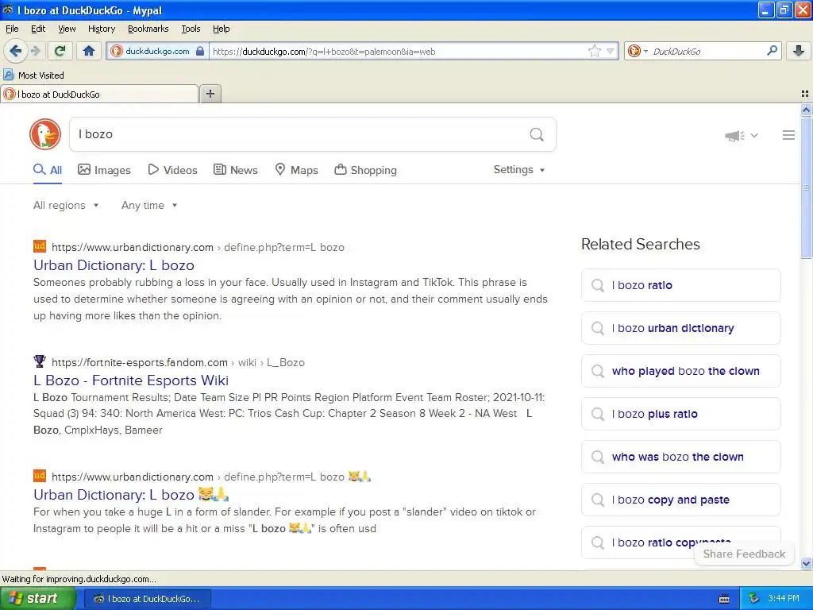Expand the All regions filter
The height and width of the screenshot is (610, 813).
[x=66, y=206]
